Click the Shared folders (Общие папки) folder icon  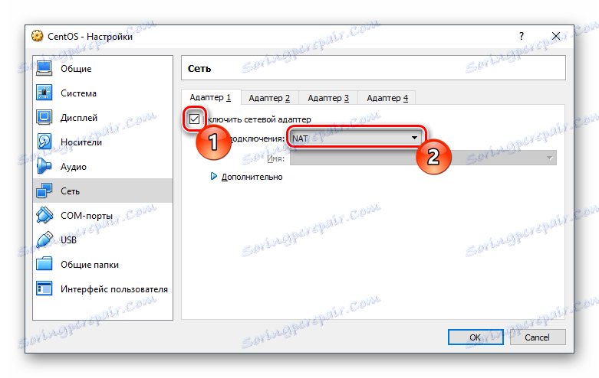click(44, 264)
